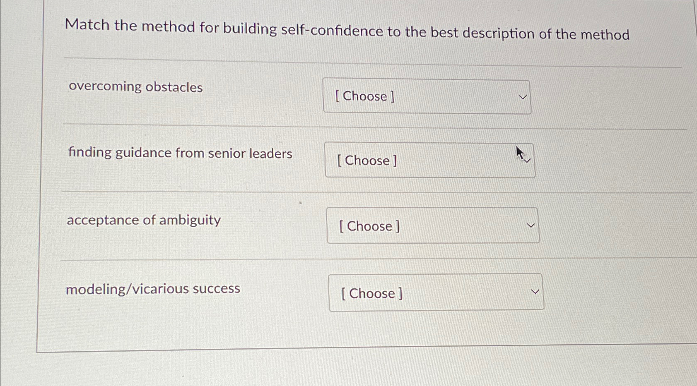This screenshot has width=697, height=386.
Task: Open the dropdown beside acceptance of ambiguity
Action: (433, 226)
